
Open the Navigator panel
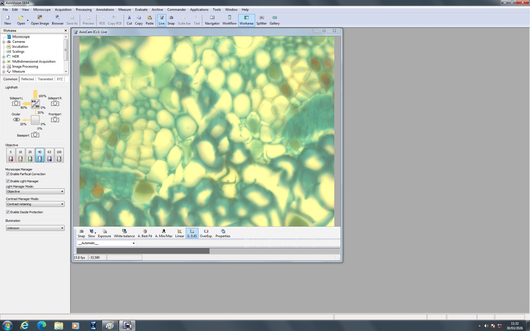(212, 20)
